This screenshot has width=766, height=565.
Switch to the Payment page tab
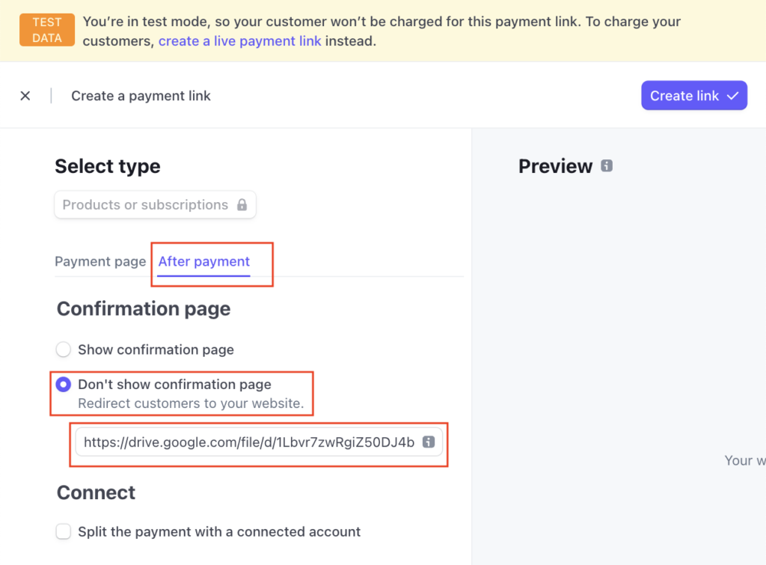[x=100, y=261]
